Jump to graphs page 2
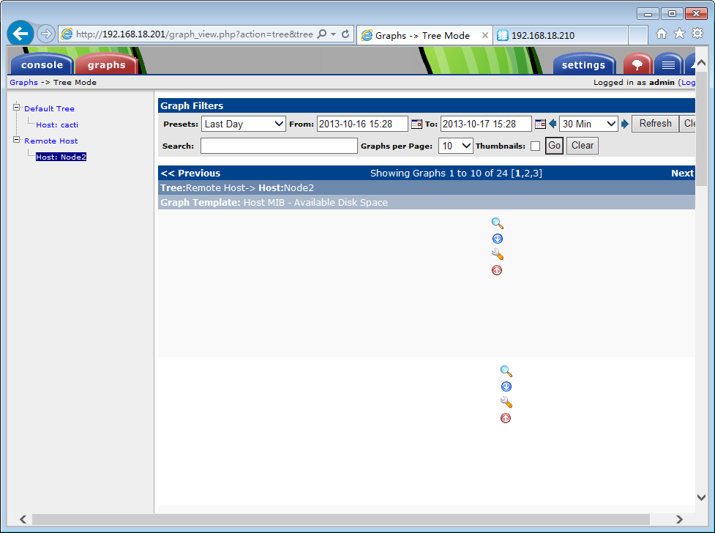Image resolution: width=715 pixels, height=533 pixels. pos(527,174)
